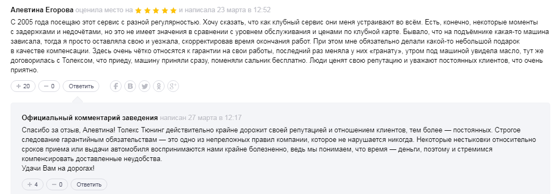Downvote the official establishment comment
This screenshot has height=194, width=555.
coord(57,184)
